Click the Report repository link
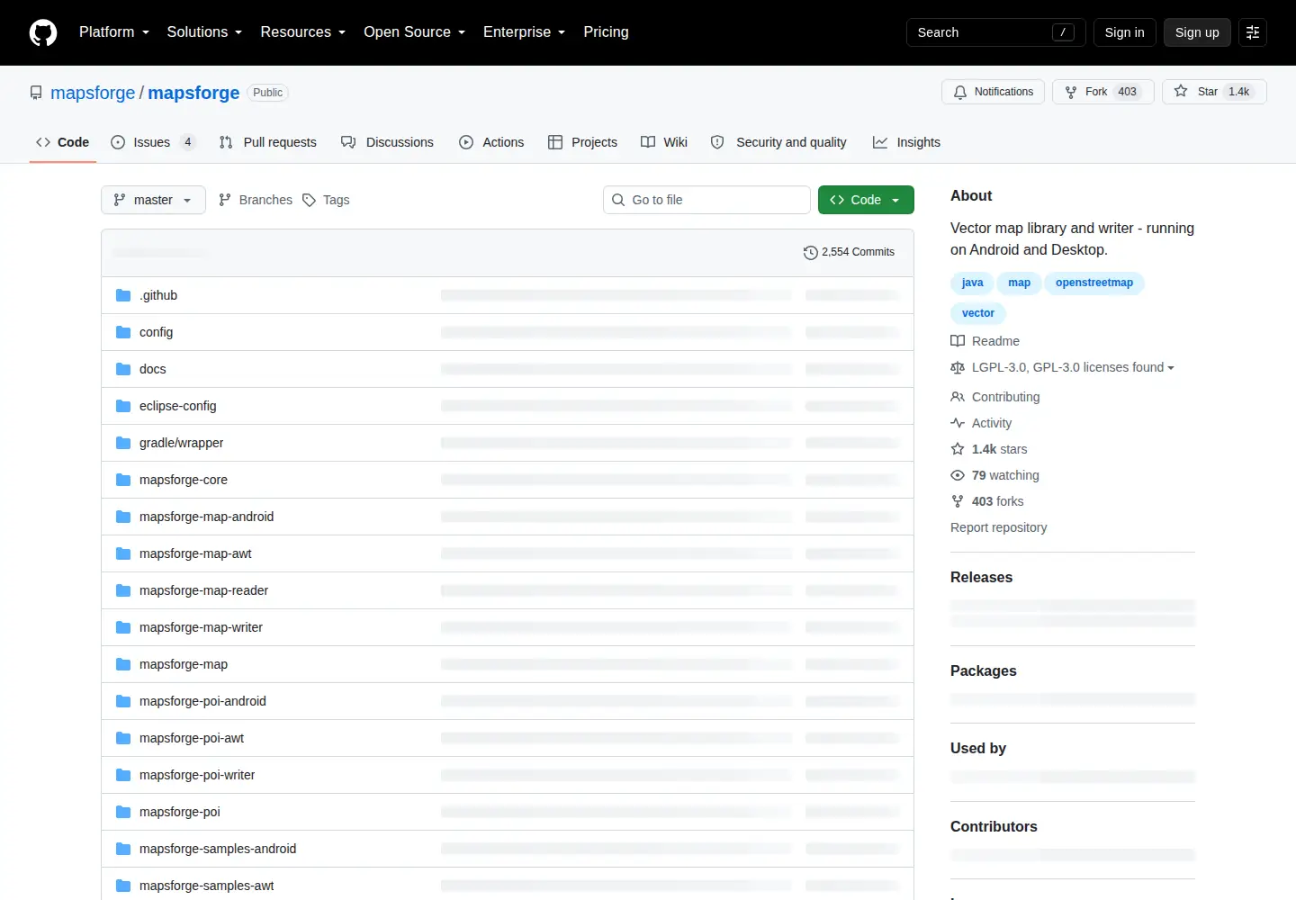The width and height of the screenshot is (1296, 900). pyautogui.click(x=999, y=527)
